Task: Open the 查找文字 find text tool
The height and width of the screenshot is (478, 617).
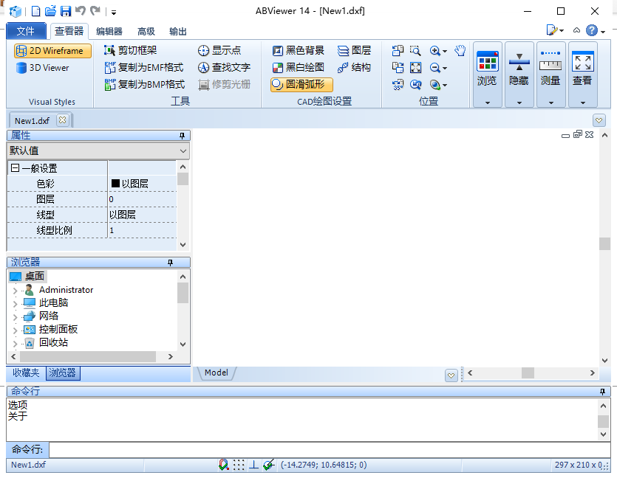Action: 224,67
